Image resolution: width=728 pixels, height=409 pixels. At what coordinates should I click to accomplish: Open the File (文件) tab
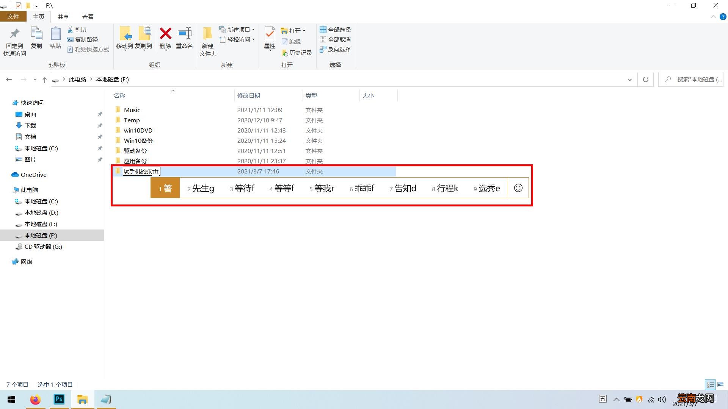tap(13, 17)
